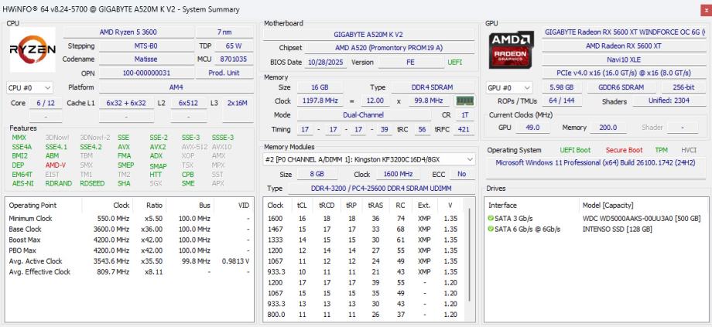The width and height of the screenshot is (712, 327).
Task: Click the BIOS version FE field
Action: point(410,63)
